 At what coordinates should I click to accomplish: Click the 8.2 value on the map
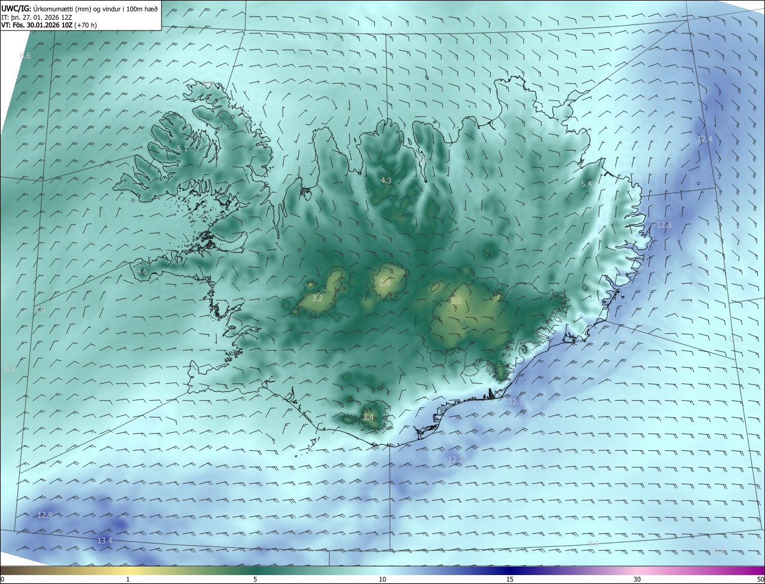tap(10, 369)
